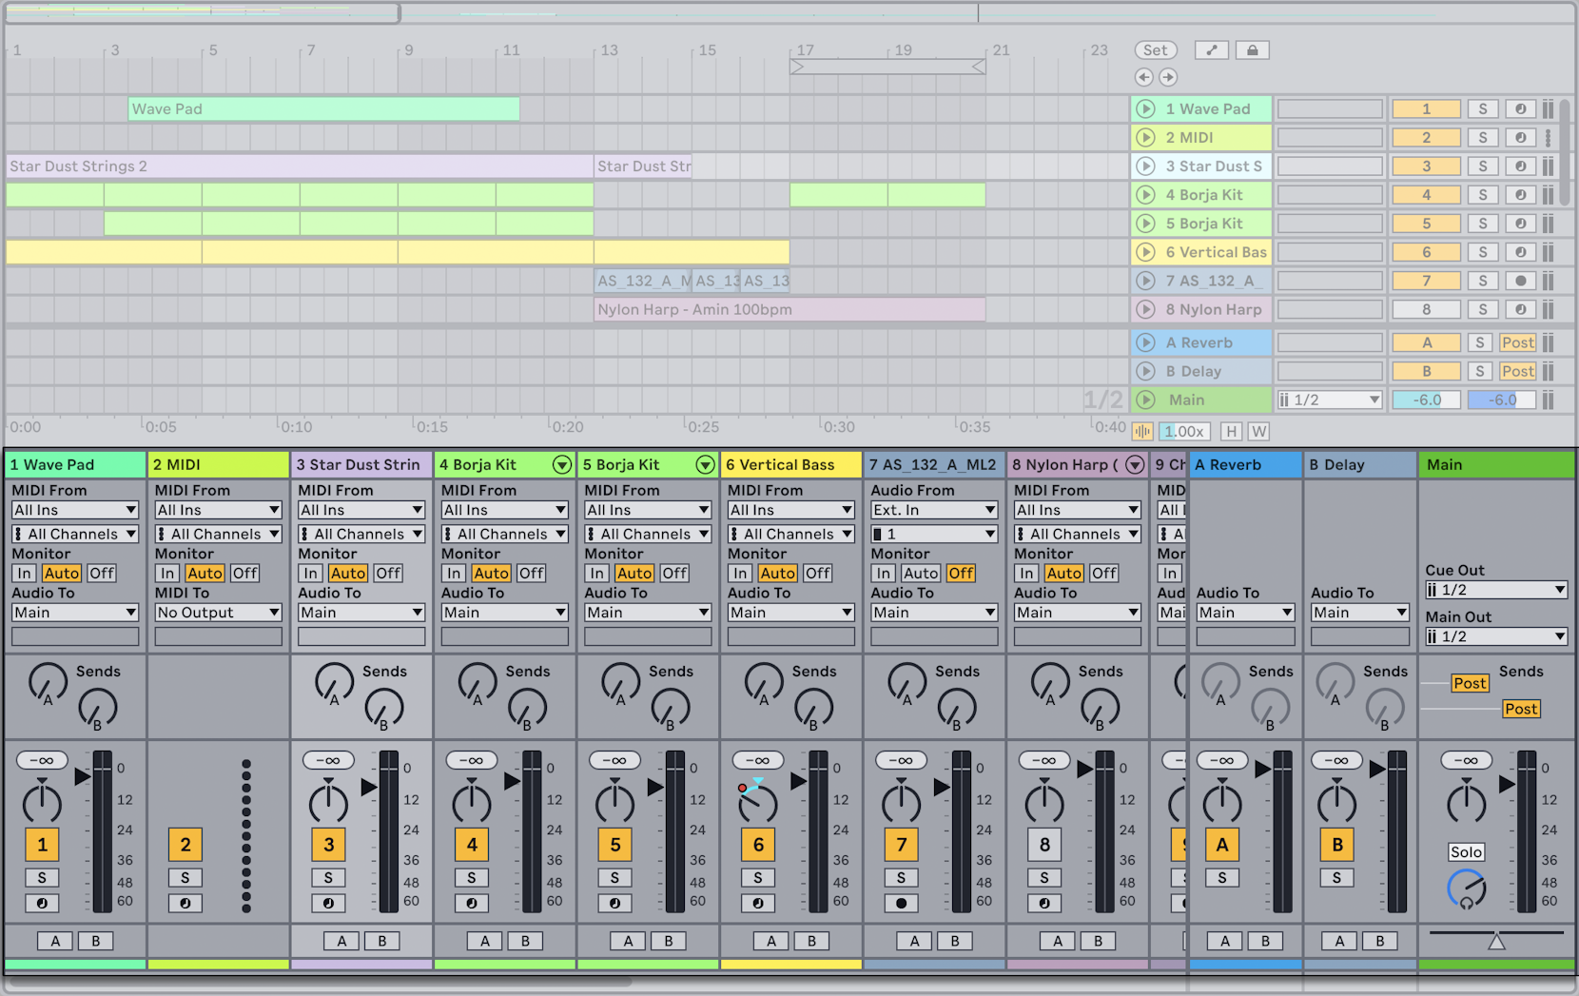Image resolution: width=1579 pixels, height=996 pixels.
Task: Click the H optimize arrangement height icon
Action: pyautogui.click(x=1231, y=431)
